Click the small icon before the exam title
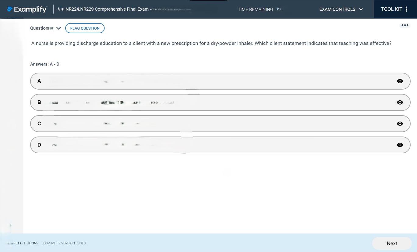The width and height of the screenshot is (417, 252). (x=61, y=9)
